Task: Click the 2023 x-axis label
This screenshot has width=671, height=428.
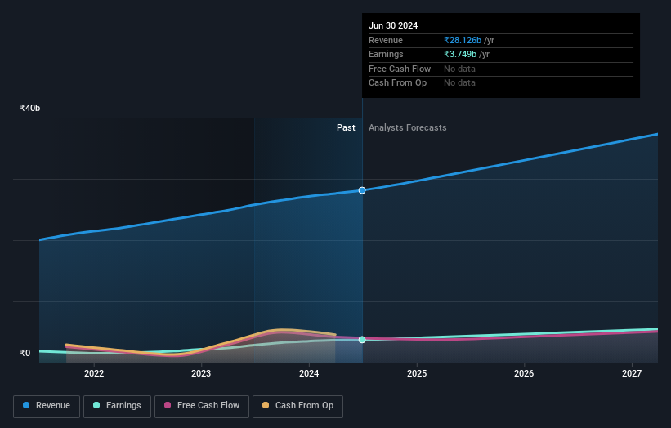Action: tap(201, 374)
